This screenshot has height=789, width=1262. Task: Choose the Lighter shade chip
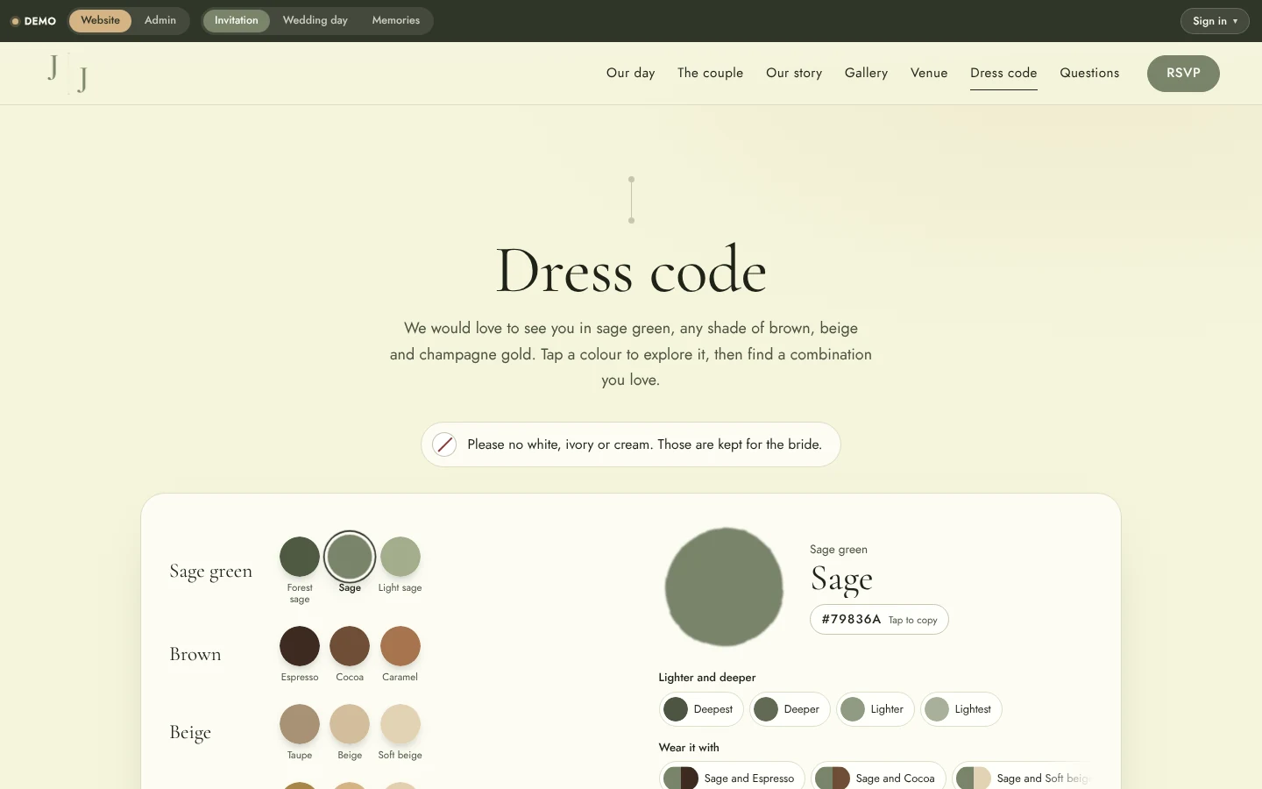[x=875, y=709]
